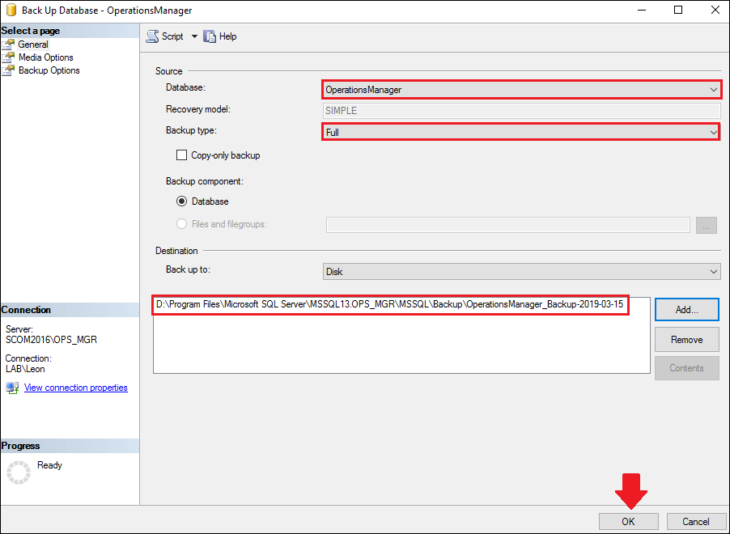Expand the Script dropdown arrow
The height and width of the screenshot is (534, 730).
coord(194,36)
